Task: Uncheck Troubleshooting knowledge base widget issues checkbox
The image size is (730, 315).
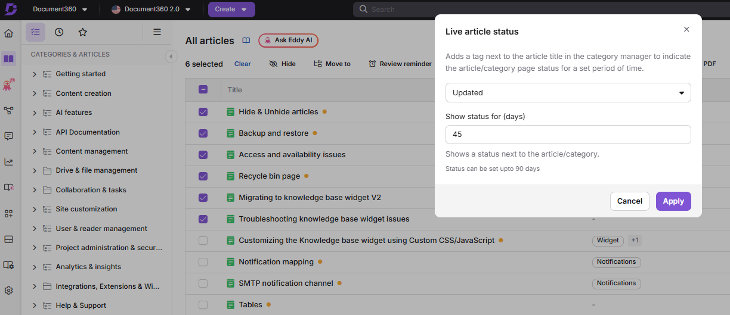Action: tap(203, 219)
